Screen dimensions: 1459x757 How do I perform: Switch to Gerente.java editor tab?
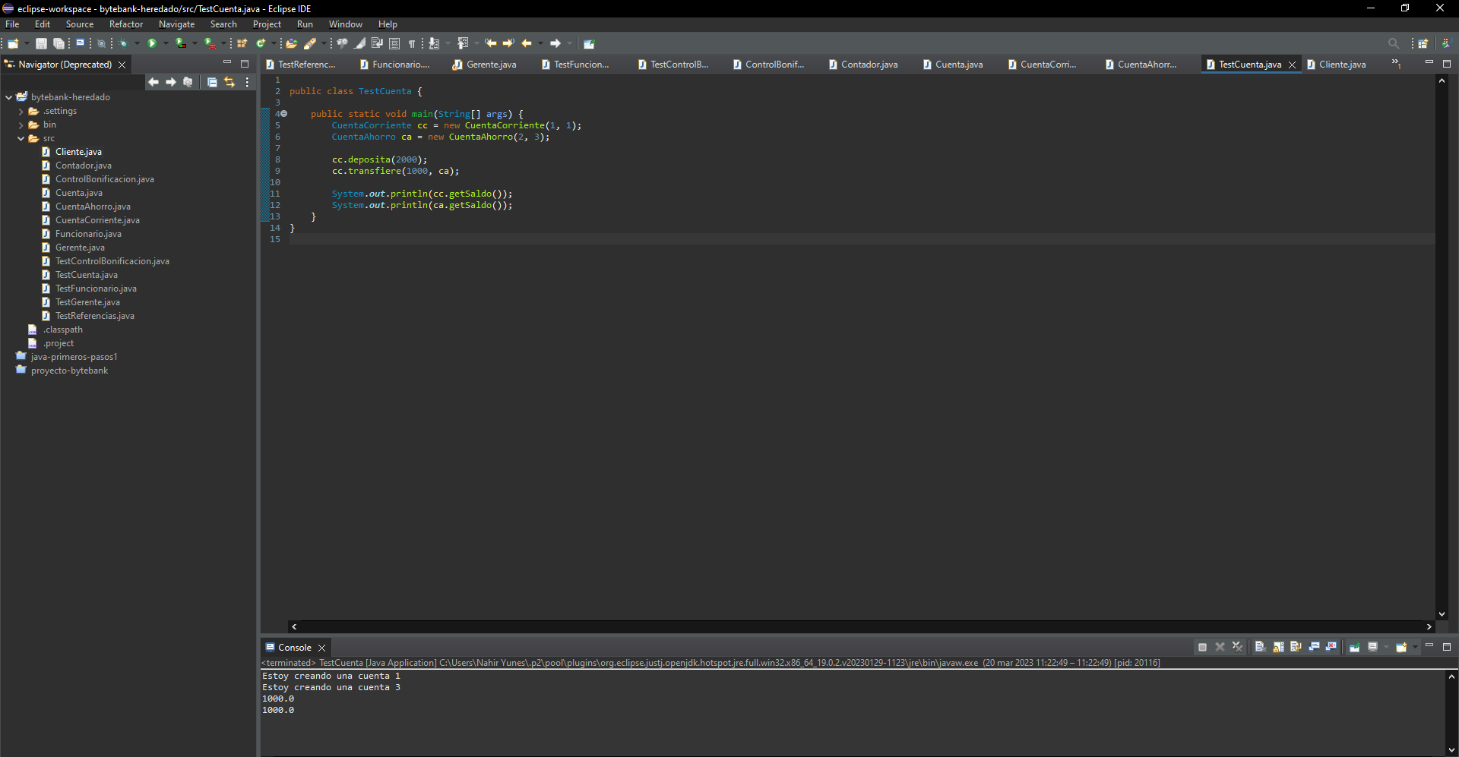point(485,65)
